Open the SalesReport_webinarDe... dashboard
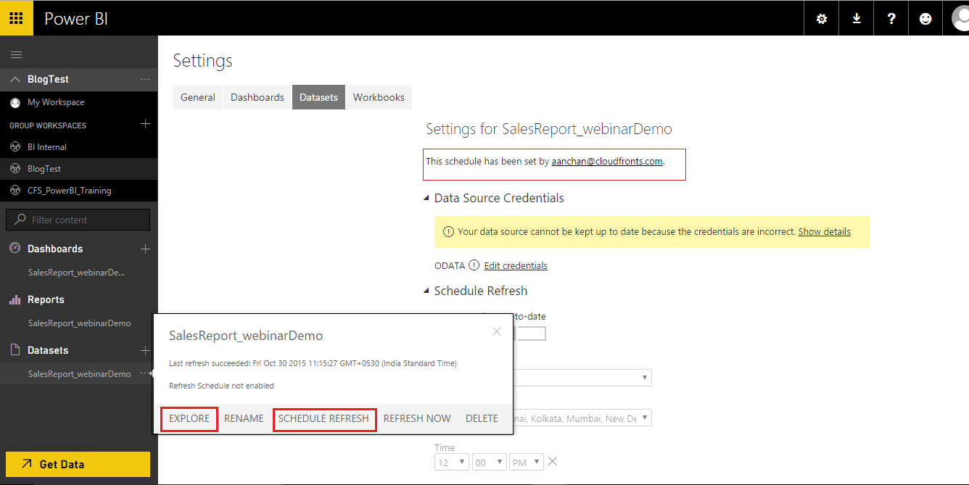The height and width of the screenshot is (485, 969). pyautogui.click(x=76, y=273)
